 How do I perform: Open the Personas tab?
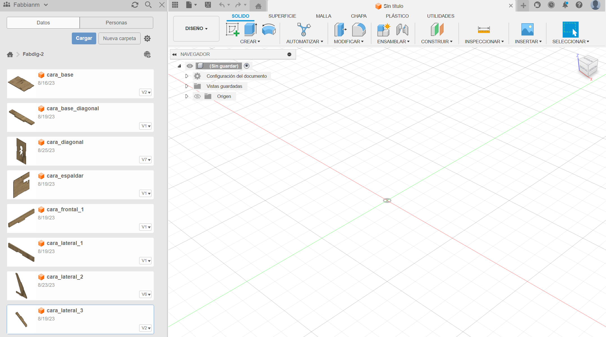pyautogui.click(x=116, y=23)
